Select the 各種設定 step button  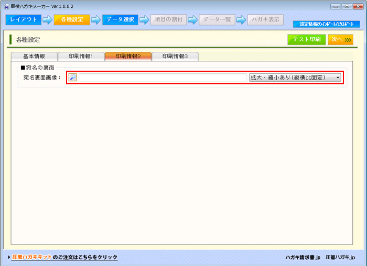[x=72, y=19]
